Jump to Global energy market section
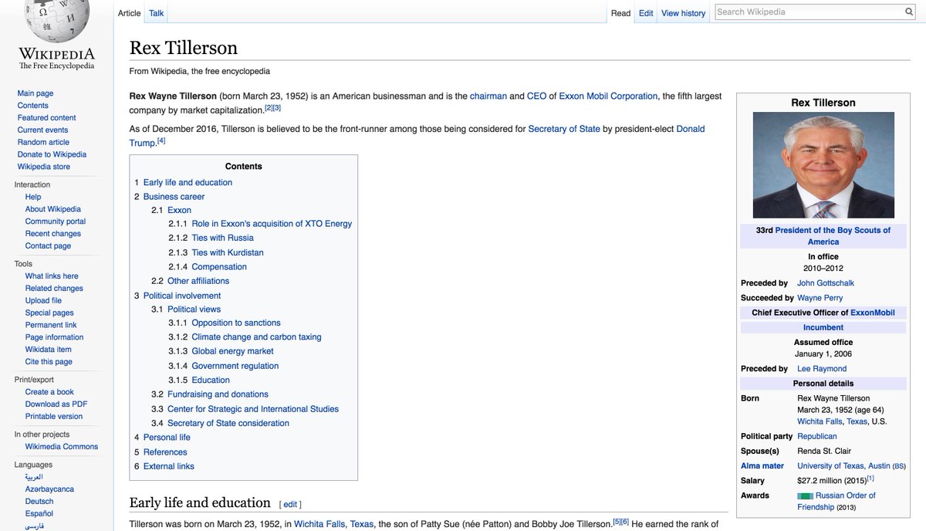 [x=232, y=351]
